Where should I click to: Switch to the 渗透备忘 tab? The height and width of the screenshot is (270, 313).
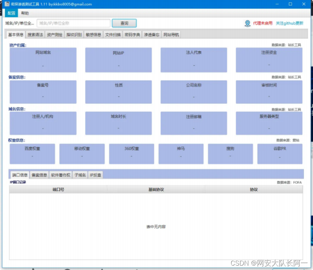coord(152,35)
